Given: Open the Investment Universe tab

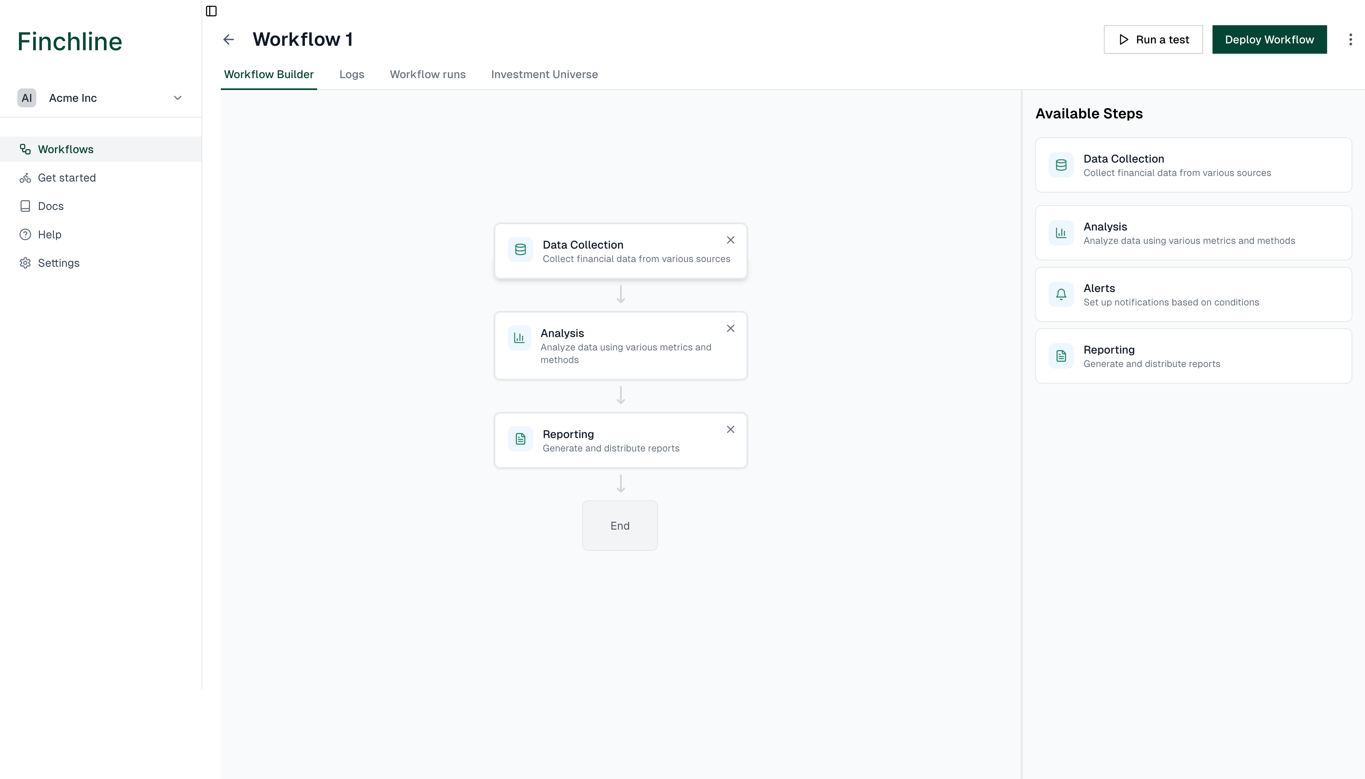Looking at the screenshot, I should pyautogui.click(x=545, y=74).
